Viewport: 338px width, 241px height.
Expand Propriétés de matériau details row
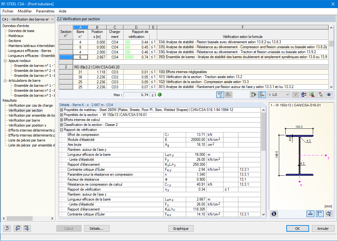(x=61, y=110)
